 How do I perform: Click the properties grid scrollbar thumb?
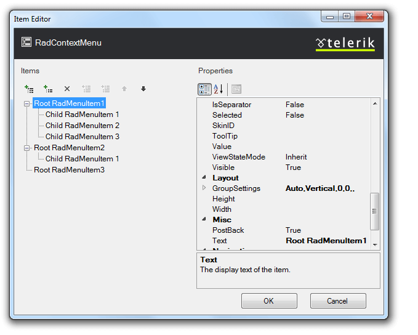(x=374, y=211)
